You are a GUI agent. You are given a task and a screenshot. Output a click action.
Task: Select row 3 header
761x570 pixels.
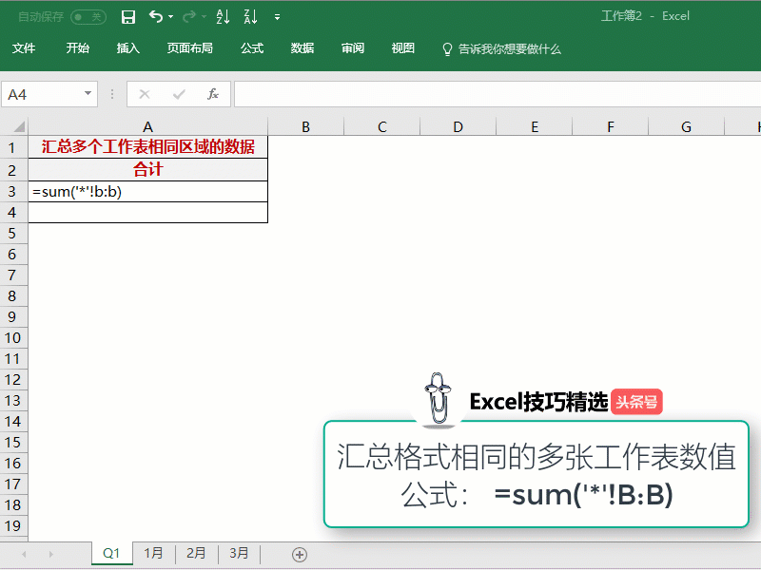(12, 192)
